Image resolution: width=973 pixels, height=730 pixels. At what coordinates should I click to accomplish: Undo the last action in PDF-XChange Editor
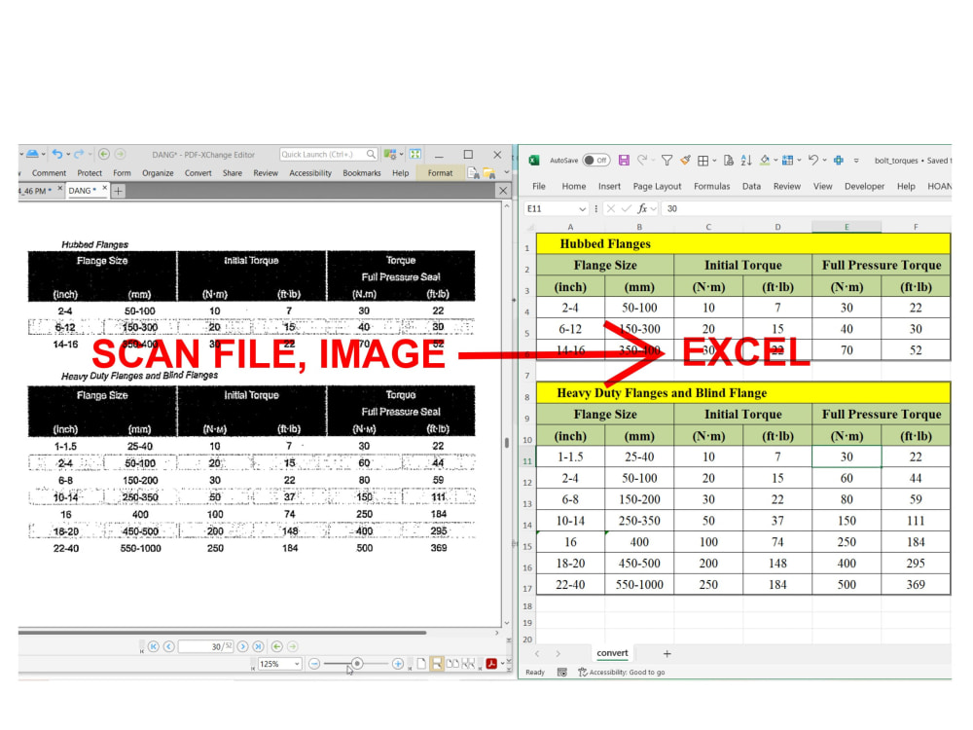(x=57, y=154)
